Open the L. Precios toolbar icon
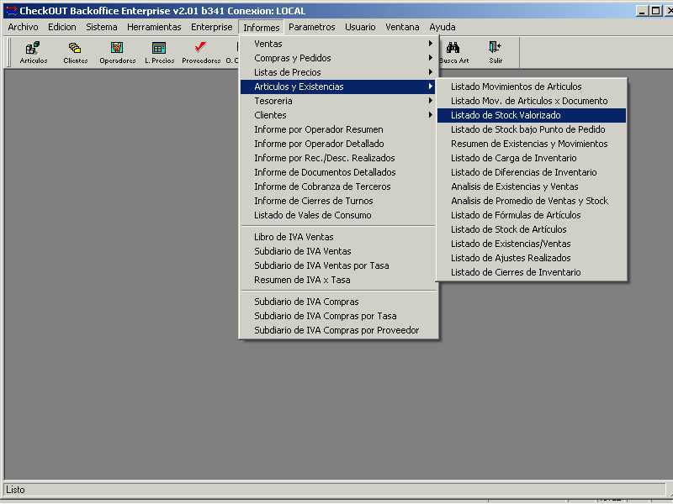The height and width of the screenshot is (504, 673). [159, 53]
